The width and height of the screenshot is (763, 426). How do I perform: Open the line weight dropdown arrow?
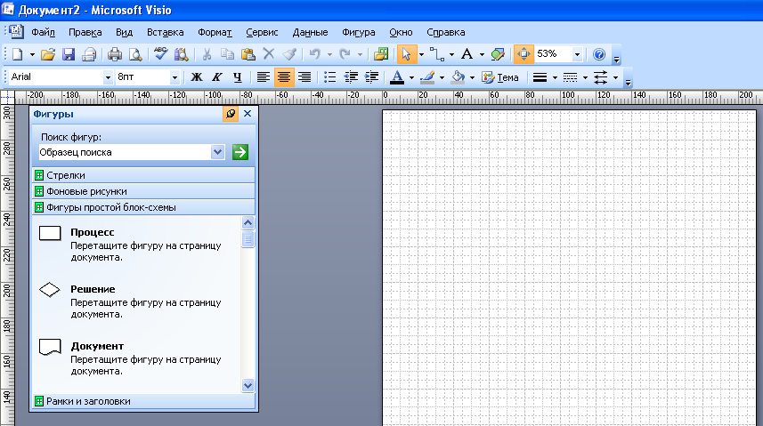point(555,76)
